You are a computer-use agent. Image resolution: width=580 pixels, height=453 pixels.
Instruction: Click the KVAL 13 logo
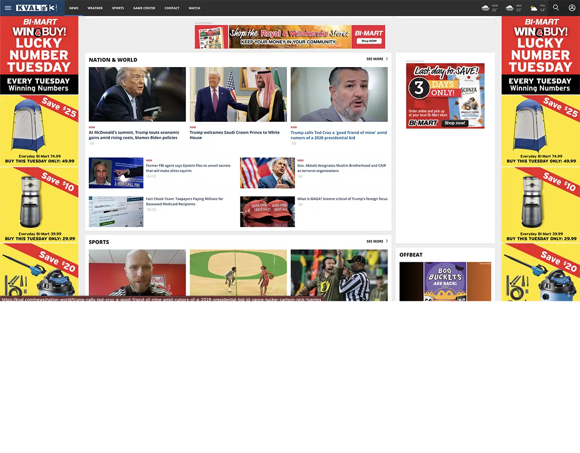point(37,8)
